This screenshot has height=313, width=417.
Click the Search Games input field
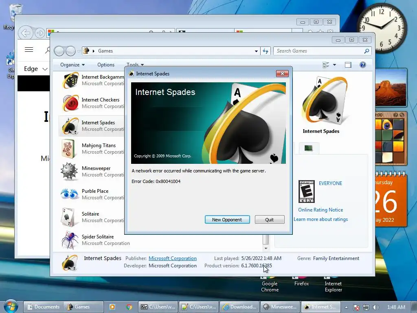319,51
